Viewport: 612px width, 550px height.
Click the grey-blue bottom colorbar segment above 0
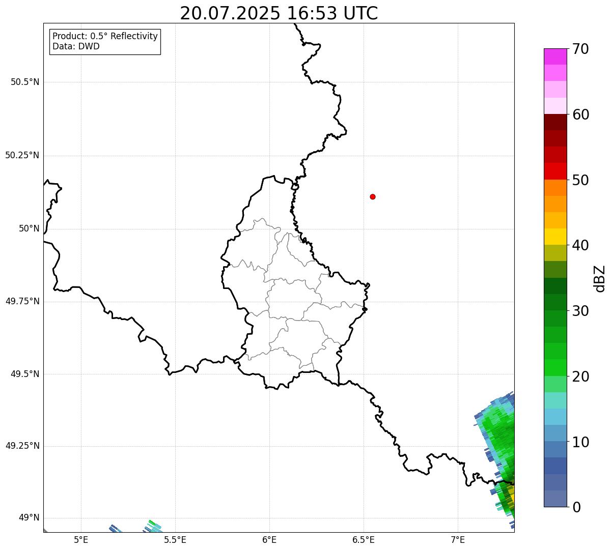pyautogui.click(x=555, y=499)
